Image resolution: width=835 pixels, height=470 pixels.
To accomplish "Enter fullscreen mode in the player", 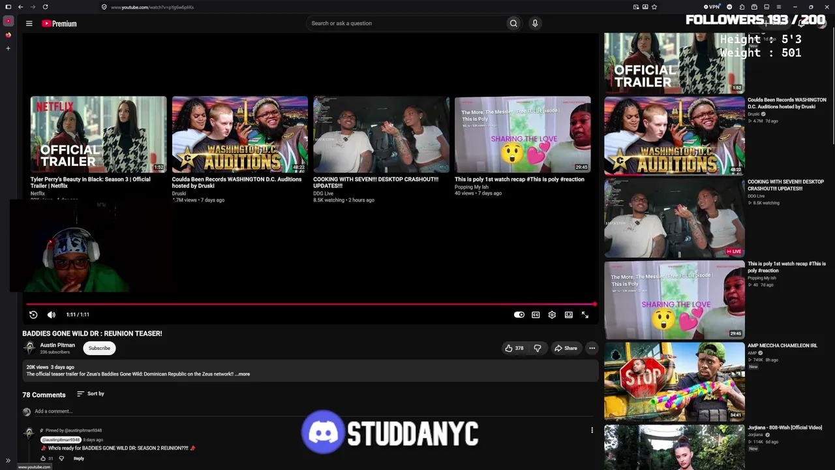I will 585,315.
